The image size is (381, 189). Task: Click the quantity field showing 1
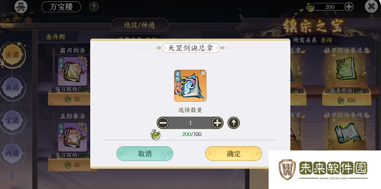(190, 123)
